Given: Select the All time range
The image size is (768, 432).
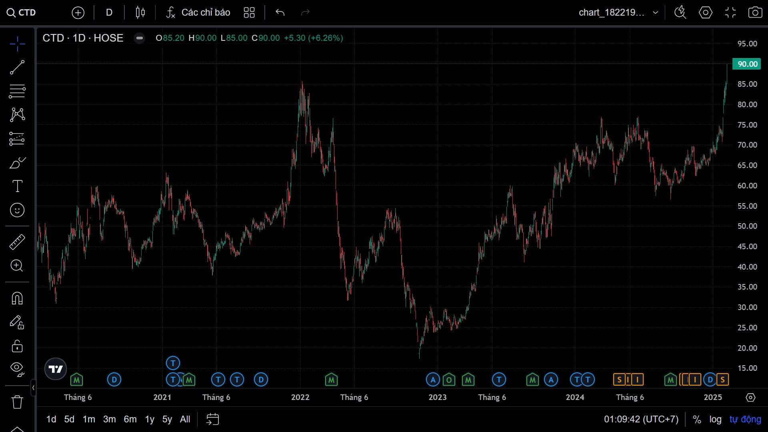Looking at the screenshot, I should point(185,419).
